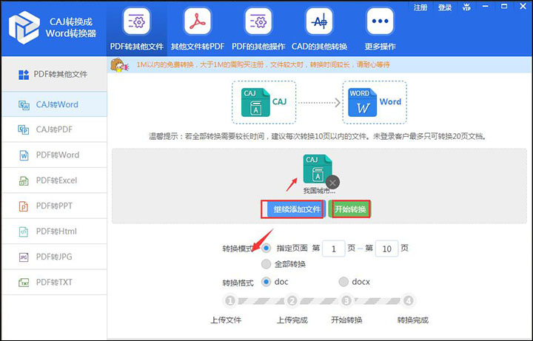This screenshot has width=533, height=341.
Task: Choose the doc output format
Action: [266, 282]
